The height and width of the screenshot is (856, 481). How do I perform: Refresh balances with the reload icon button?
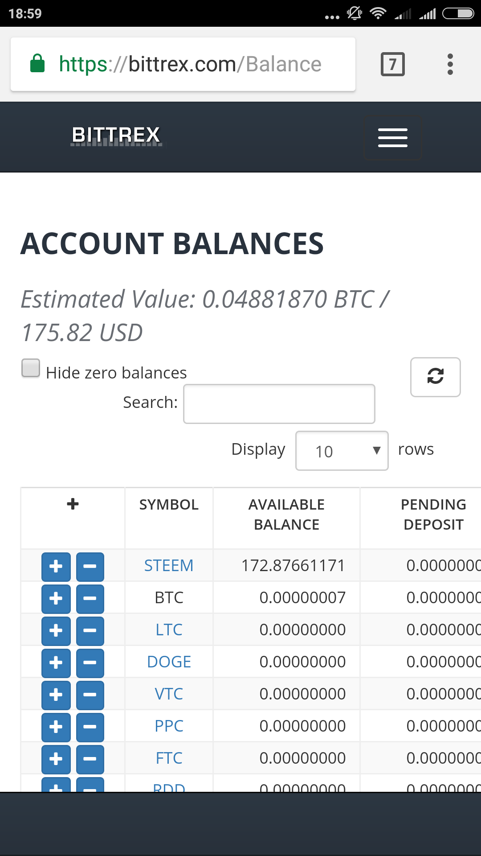pos(435,377)
